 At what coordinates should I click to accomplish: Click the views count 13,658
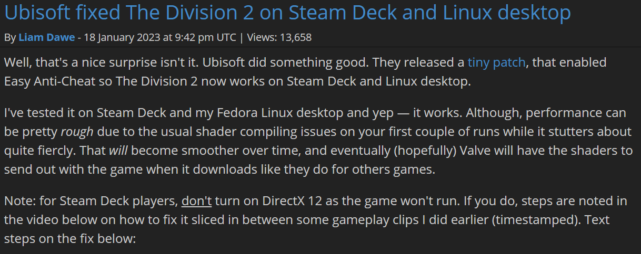pyautogui.click(x=292, y=37)
